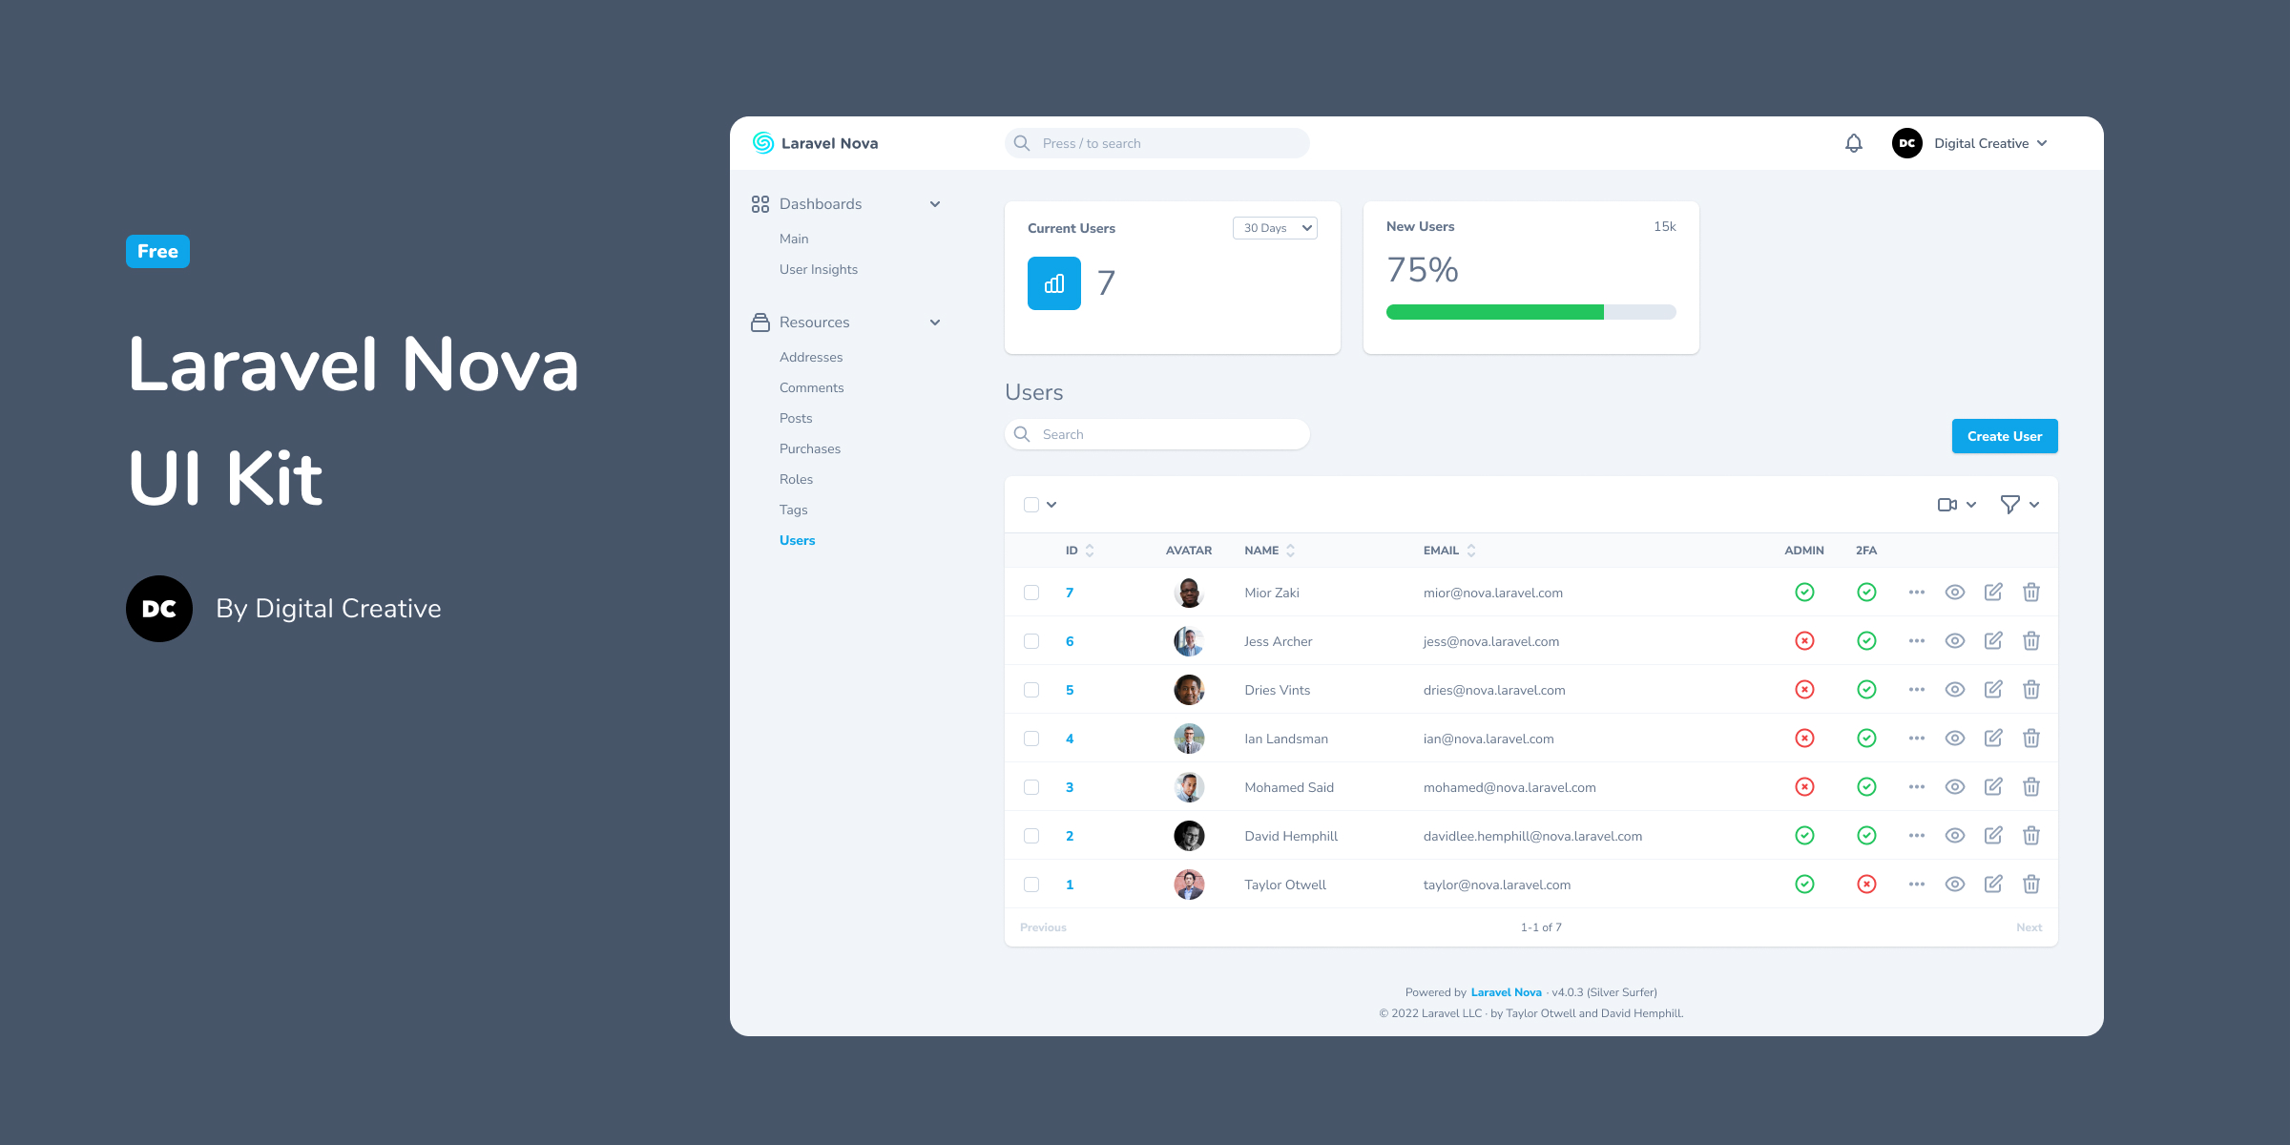The image size is (2290, 1145).
Task: Open the Digital Creative user menu
Action: pos(1981,143)
